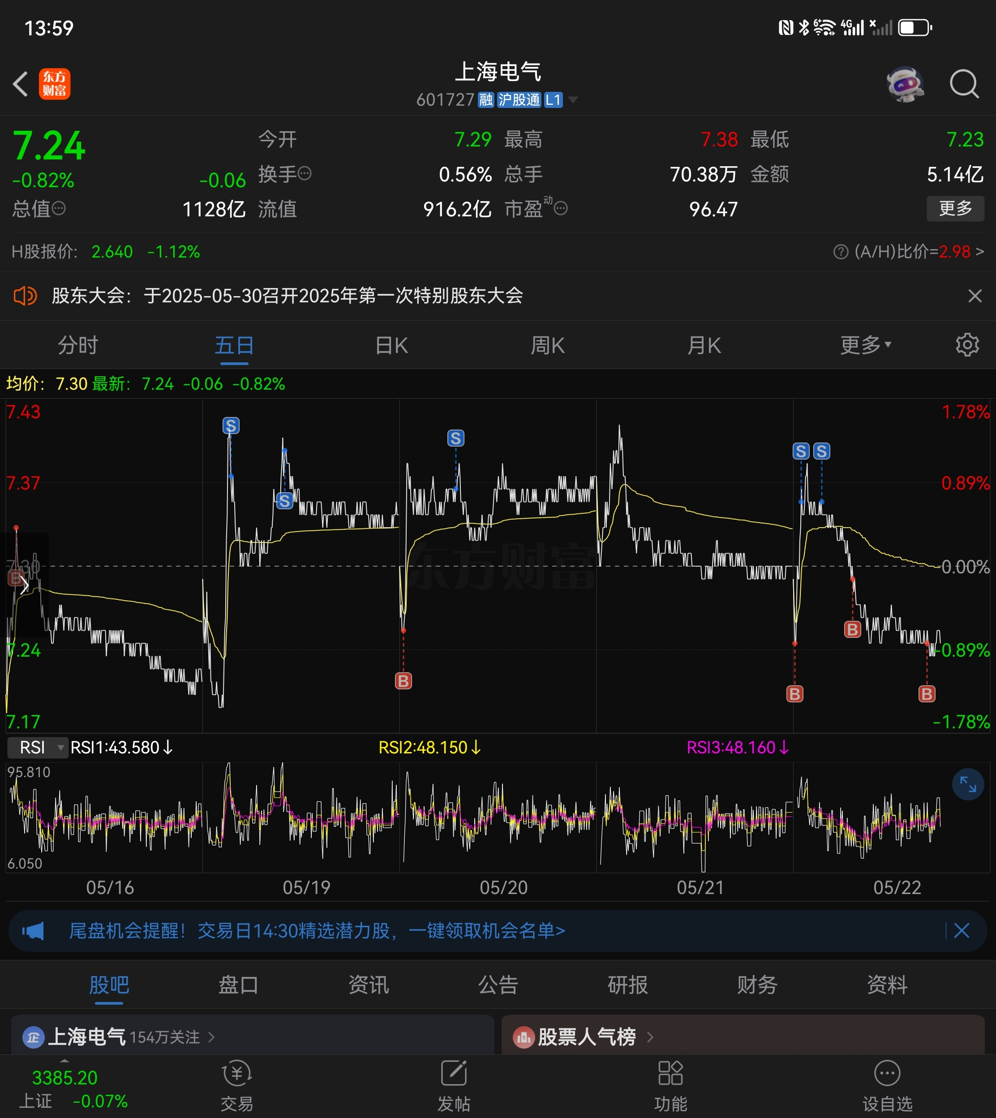Switch to the 月K chart tab
The height and width of the screenshot is (1118, 996).
(704, 345)
